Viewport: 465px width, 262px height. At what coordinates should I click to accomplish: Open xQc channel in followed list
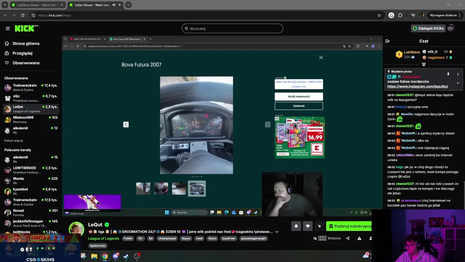pyautogui.click(x=31, y=98)
